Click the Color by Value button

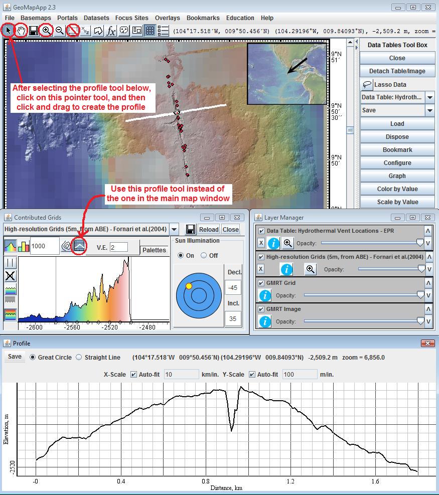point(397,189)
